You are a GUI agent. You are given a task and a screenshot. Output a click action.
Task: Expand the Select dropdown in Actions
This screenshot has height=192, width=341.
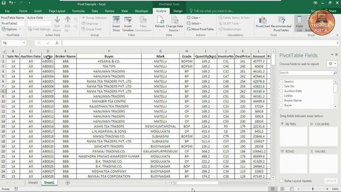point(194,23)
